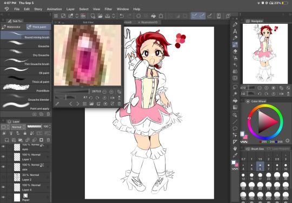
Task: Show hidden Layer 2
Action: [x=3, y=177]
